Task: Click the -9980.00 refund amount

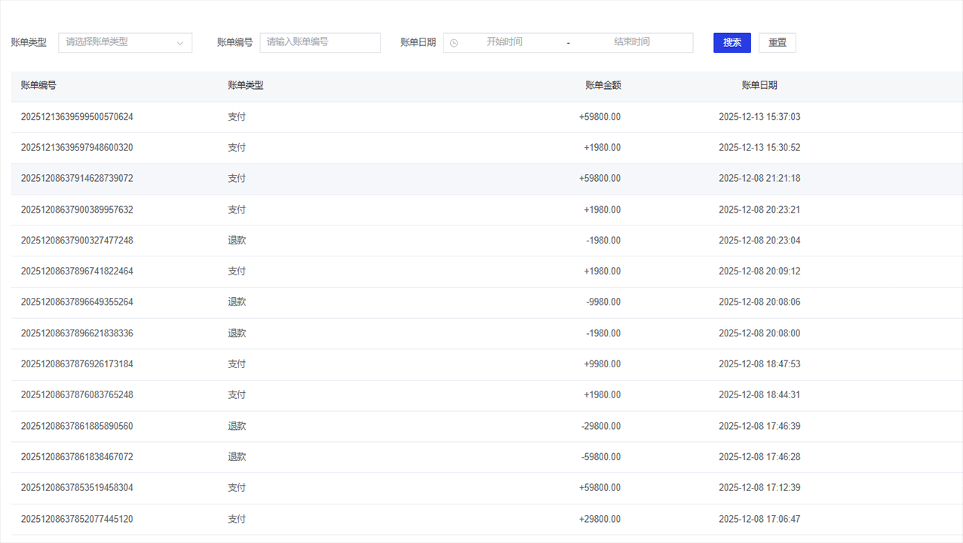Action: pos(603,302)
